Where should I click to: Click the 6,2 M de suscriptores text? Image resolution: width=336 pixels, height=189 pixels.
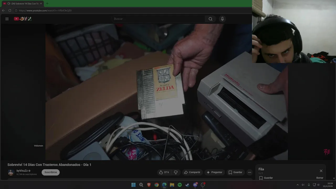click(27, 174)
